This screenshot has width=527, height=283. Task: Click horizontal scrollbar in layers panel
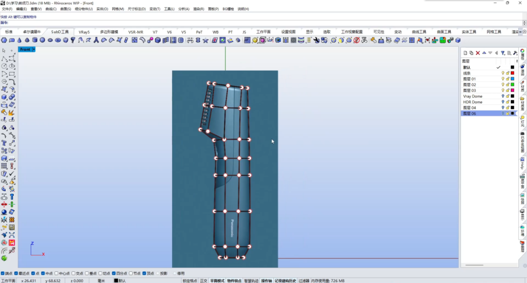(x=474, y=265)
